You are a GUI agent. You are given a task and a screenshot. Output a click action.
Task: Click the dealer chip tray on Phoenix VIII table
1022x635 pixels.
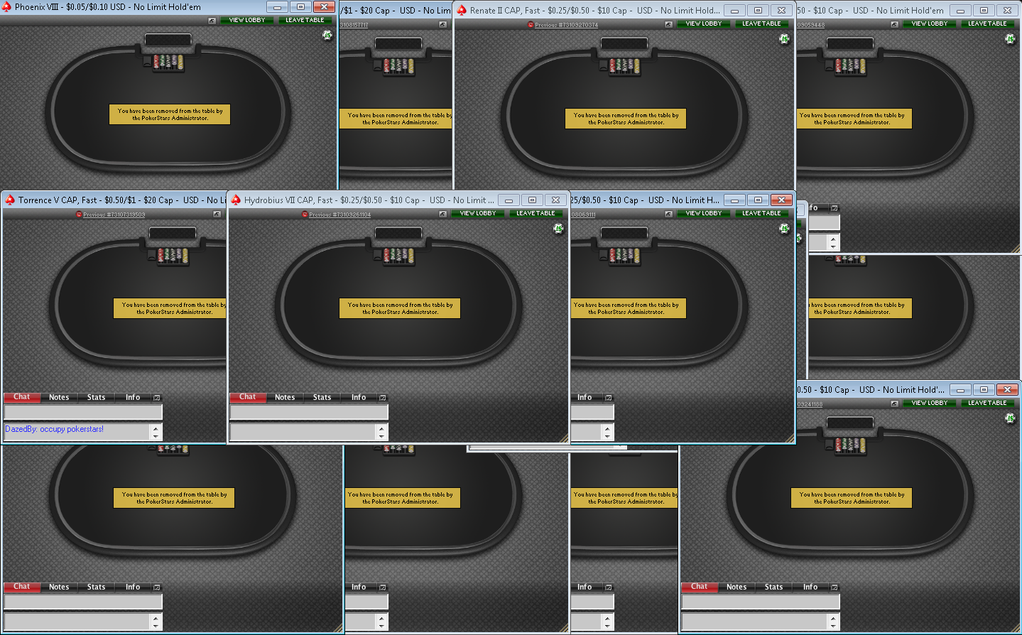(169, 63)
